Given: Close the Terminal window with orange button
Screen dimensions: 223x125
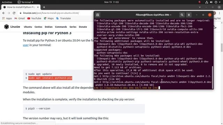Looking at the screenshot, I should (x=210, y=15).
